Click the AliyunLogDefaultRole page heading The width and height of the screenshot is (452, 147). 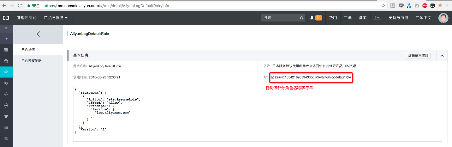pyautogui.click(x=90, y=34)
